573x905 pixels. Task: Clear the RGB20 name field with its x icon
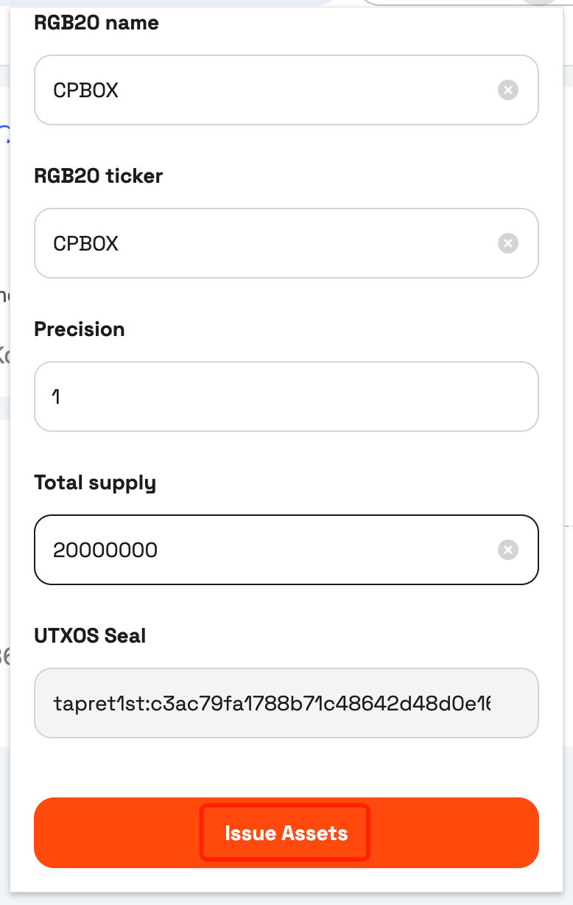tap(507, 90)
